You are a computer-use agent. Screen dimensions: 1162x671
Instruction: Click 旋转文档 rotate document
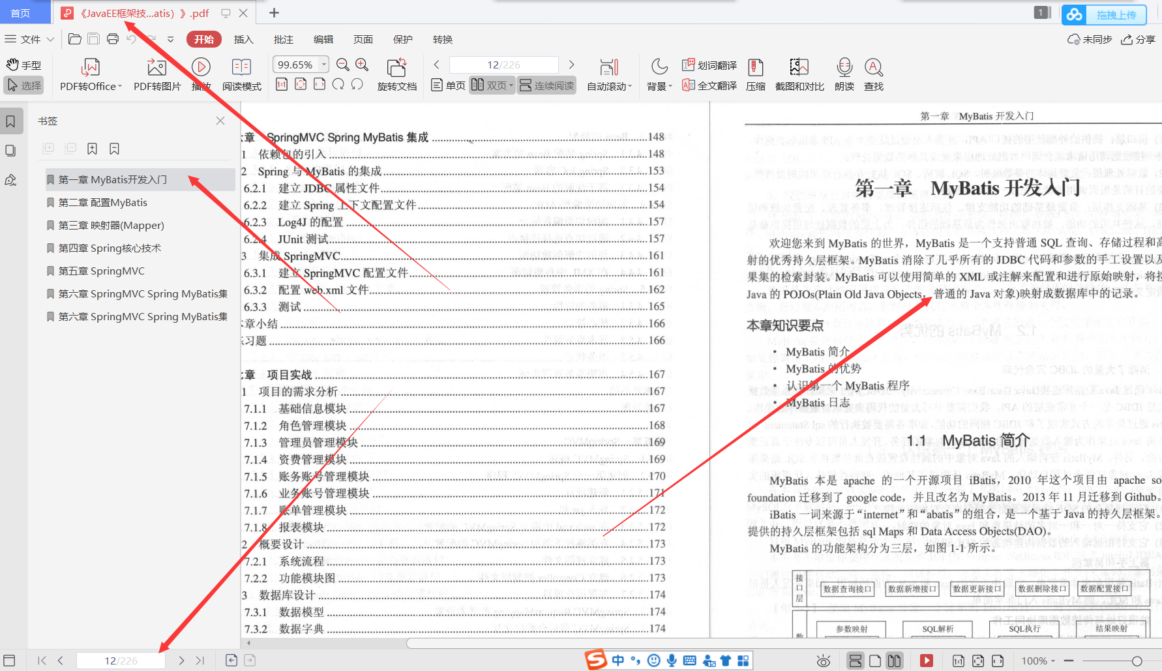pyautogui.click(x=397, y=75)
